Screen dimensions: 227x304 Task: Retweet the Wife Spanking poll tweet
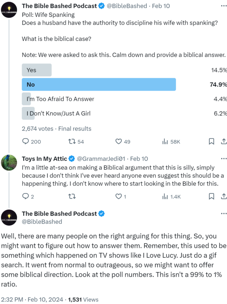pyautogui.click(x=76, y=142)
